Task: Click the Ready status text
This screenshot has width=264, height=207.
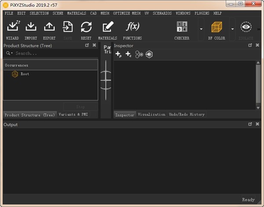Action: tap(248, 200)
